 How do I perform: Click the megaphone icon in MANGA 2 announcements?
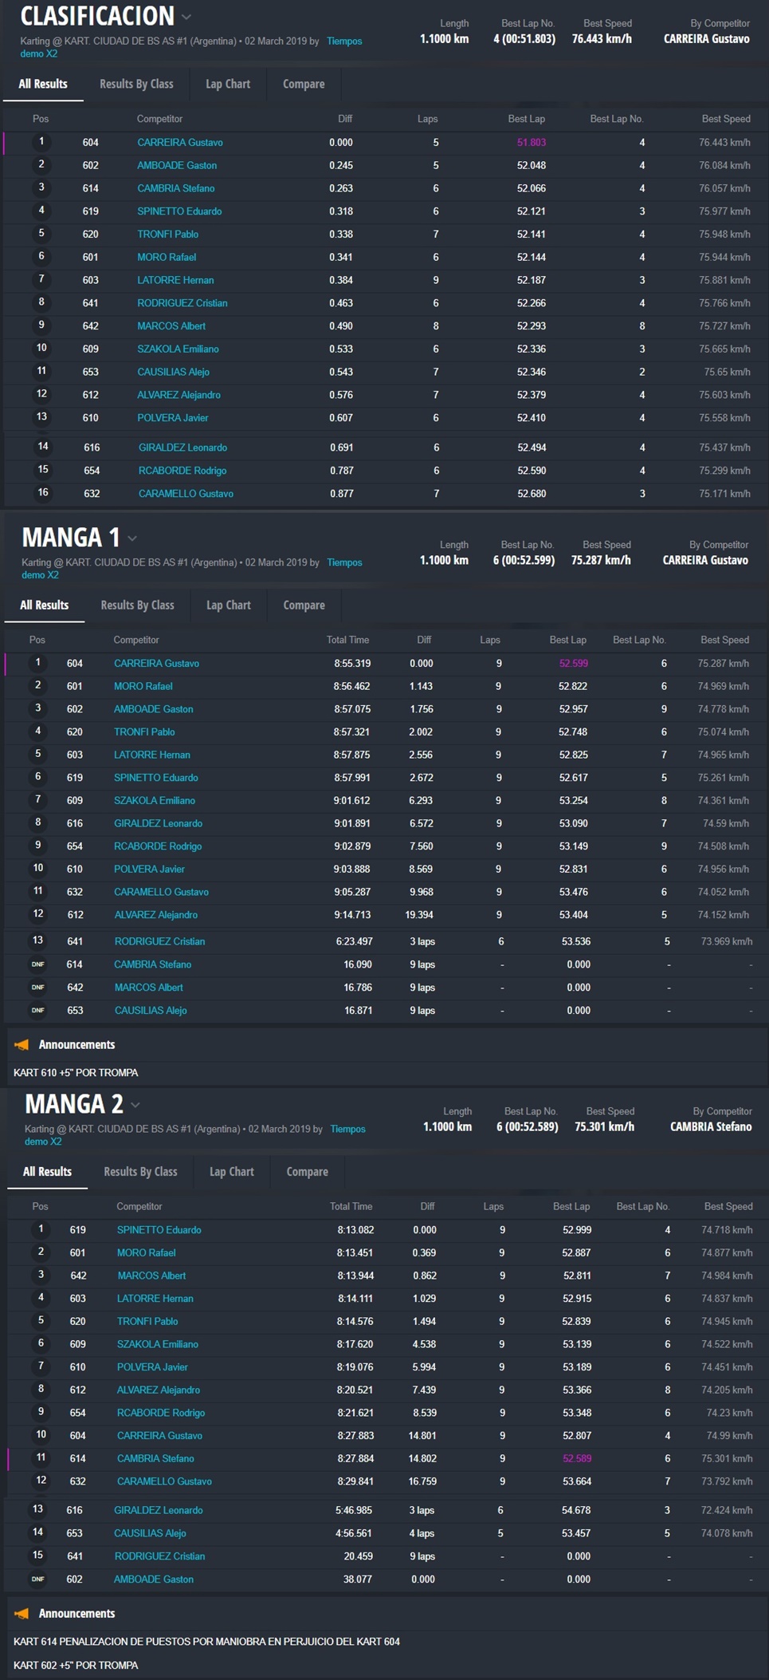[22, 1613]
